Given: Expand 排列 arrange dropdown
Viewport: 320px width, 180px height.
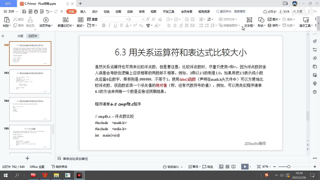Looking at the screenshot, I should pos(279,25).
